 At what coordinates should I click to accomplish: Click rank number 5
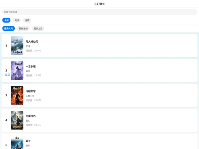click(x=6, y=145)
